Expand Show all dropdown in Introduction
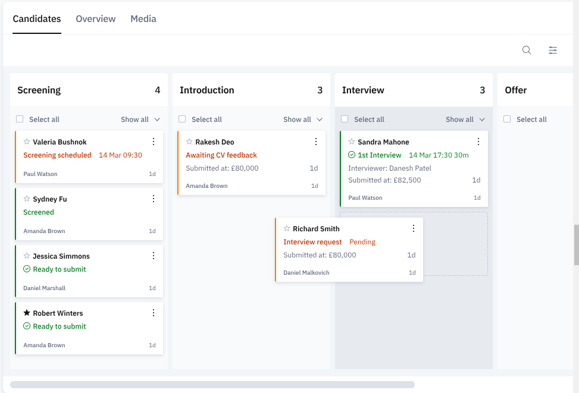Screen dimensions: 579x393 pyautogui.click(x=303, y=120)
